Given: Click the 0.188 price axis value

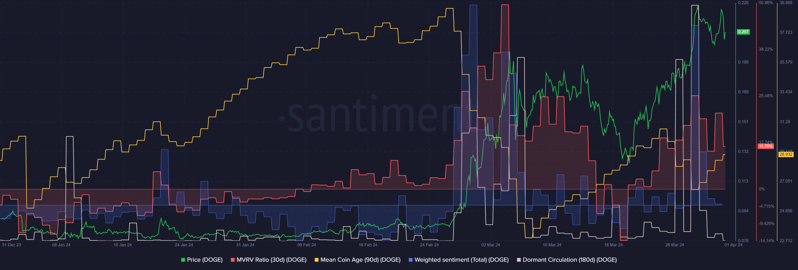Looking at the screenshot, I should [743, 62].
